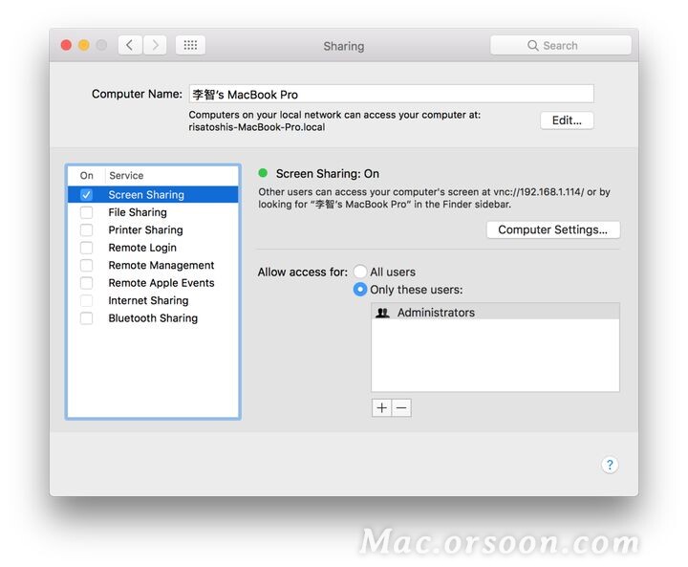Image resolution: width=688 pixels, height=567 pixels.
Task: Close the Sharing window with red button
Action: [x=66, y=45]
